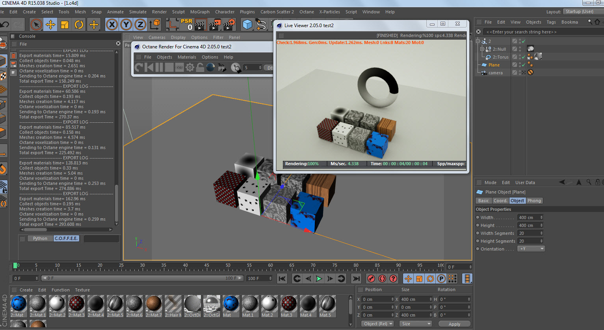
Task: Click the Octane restart render icon
Action: pos(139,68)
